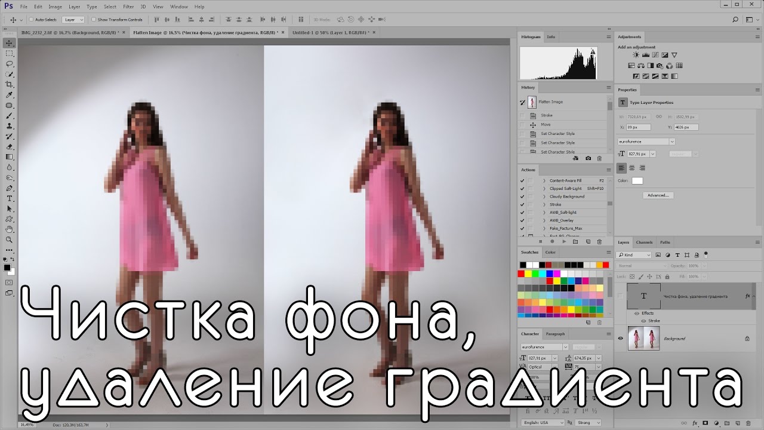
Task: Expand the Content-Aware Fill action
Action: click(x=544, y=180)
